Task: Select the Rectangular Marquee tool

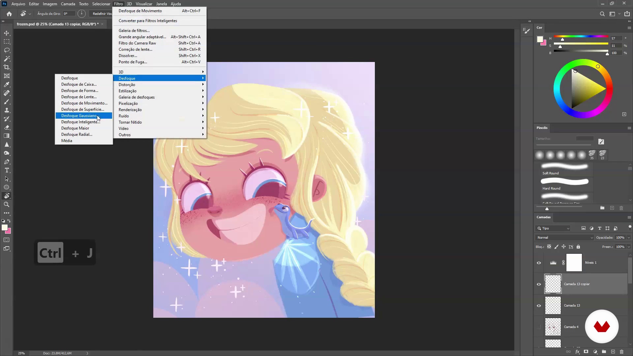Action: (7, 42)
